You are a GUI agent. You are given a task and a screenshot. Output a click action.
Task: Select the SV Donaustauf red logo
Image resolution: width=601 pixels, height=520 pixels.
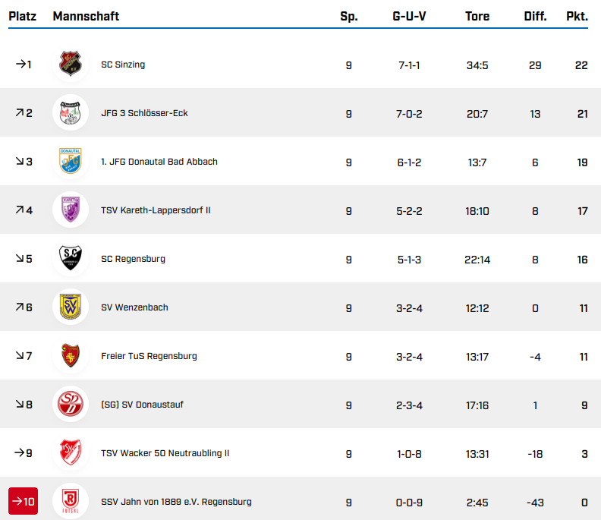71,405
